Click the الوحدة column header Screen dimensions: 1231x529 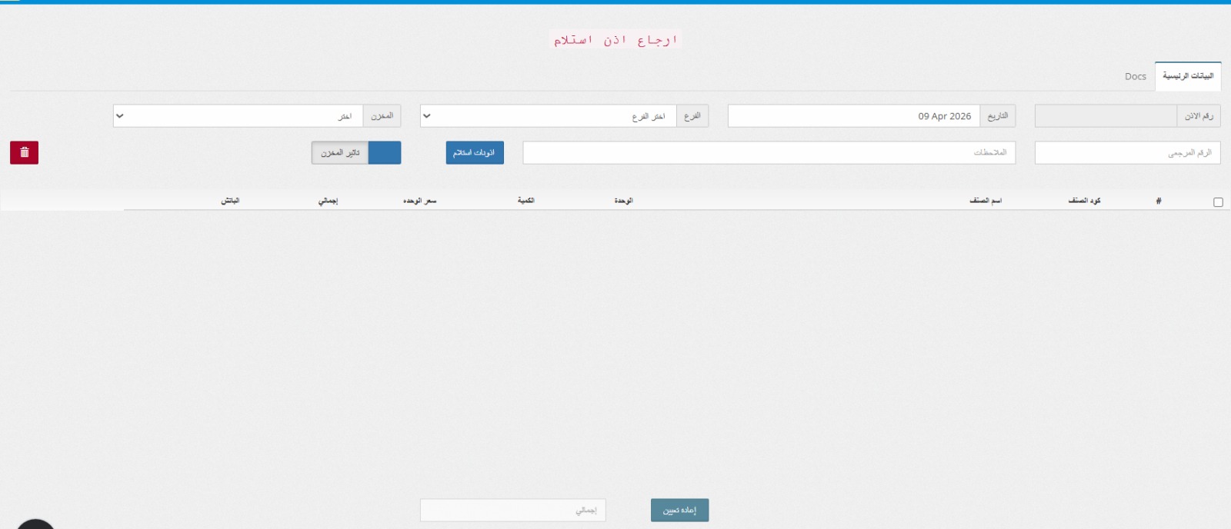tap(623, 201)
